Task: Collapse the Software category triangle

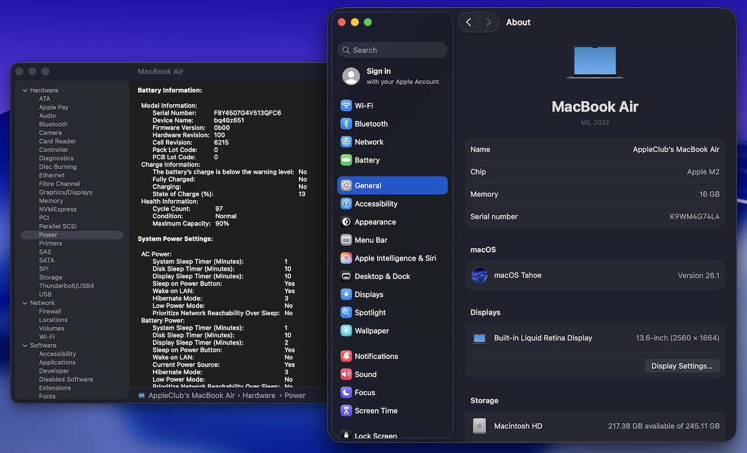Action: click(25, 346)
